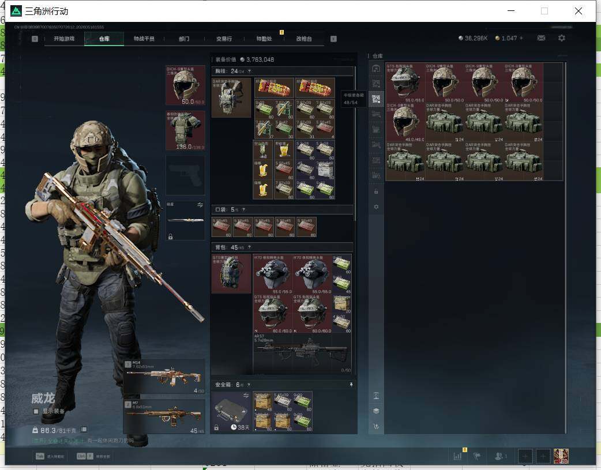This screenshot has height=470, width=601.
Task: Select the highlighted storage box icon in warehouse sidebar
Action: pyautogui.click(x=376, y=99)
